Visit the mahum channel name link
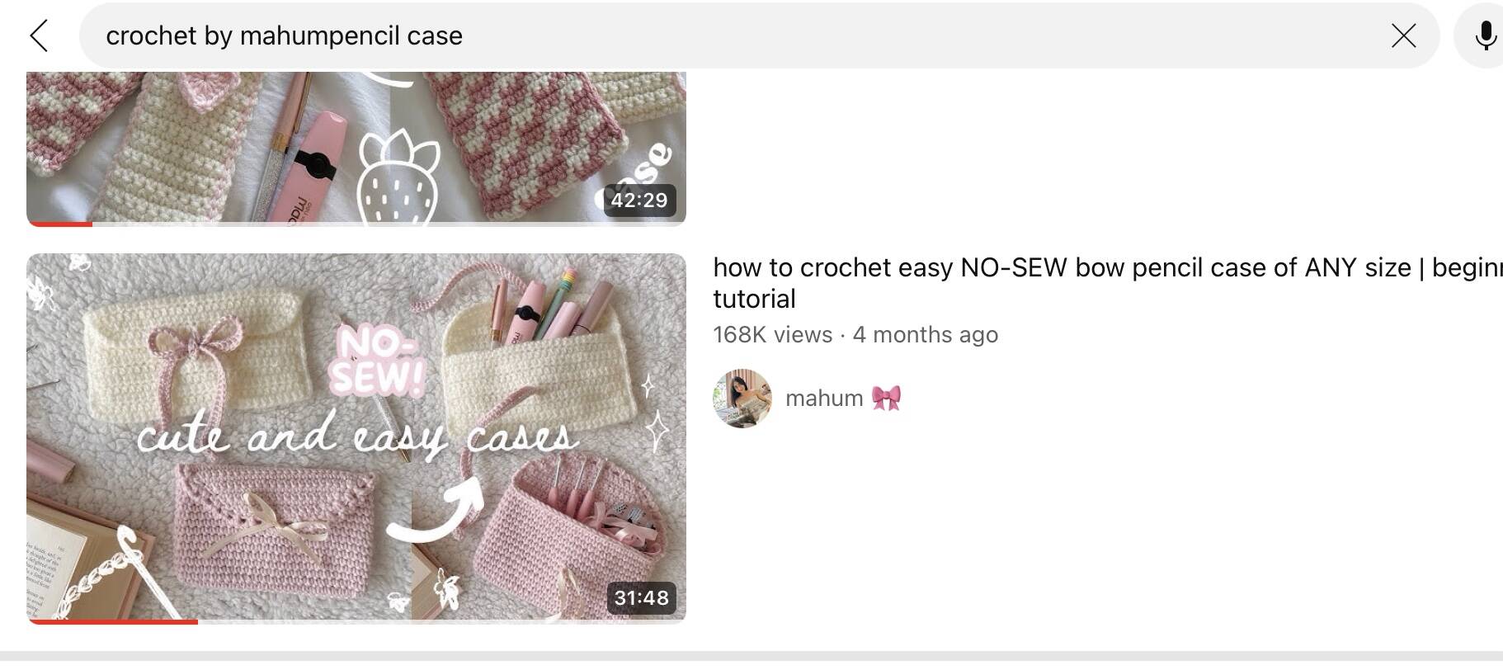 824,399
